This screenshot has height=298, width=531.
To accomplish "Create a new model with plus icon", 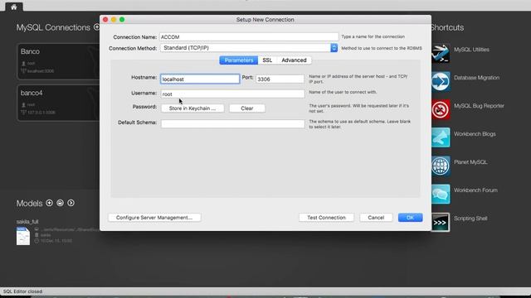I will 50,203.
